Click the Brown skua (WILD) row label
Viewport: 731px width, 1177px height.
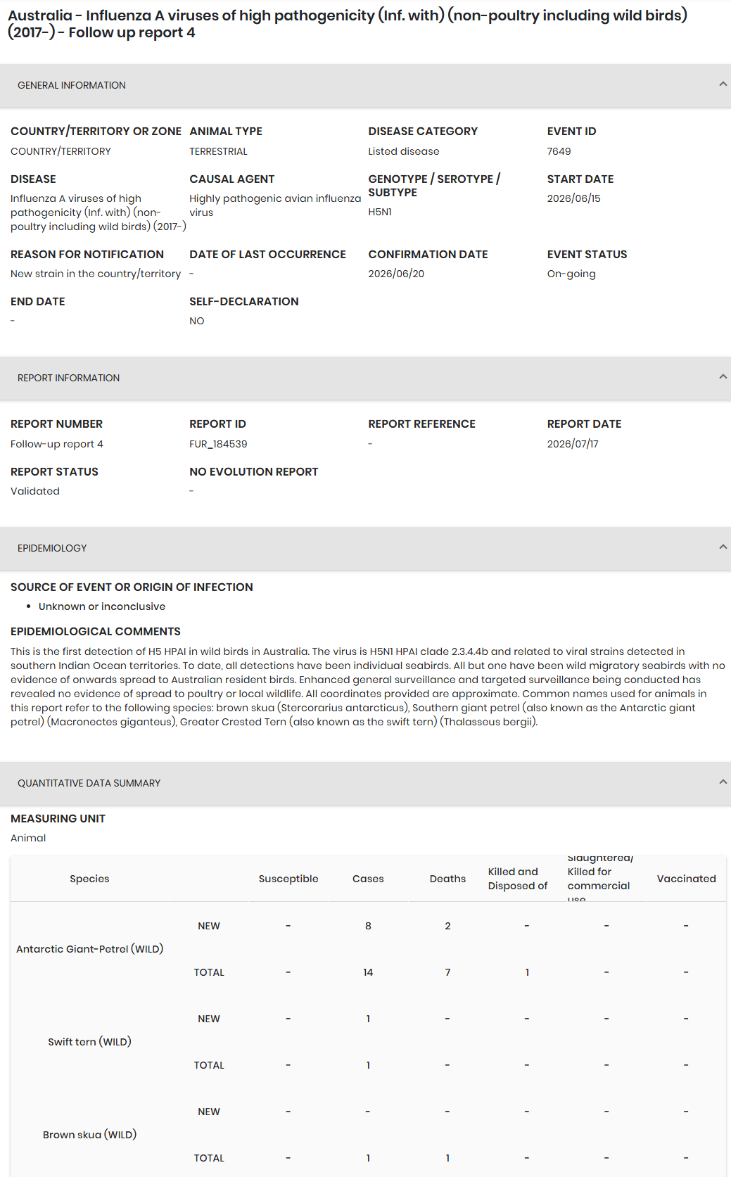click(89, 1135)
